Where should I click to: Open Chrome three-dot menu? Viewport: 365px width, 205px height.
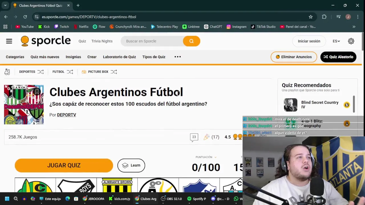pyautogui.click(x=358, y=17)
